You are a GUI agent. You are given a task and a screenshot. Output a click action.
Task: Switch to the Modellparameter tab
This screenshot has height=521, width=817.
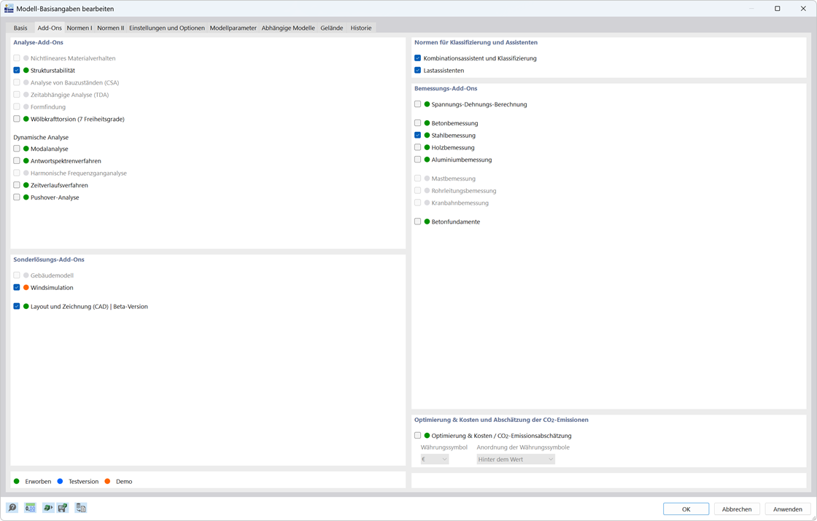pyautogui.click(x=233, y=28)
